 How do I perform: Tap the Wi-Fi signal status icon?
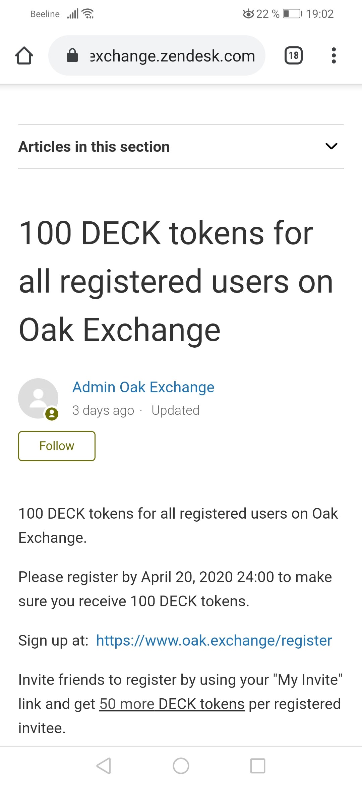point(88,14)
